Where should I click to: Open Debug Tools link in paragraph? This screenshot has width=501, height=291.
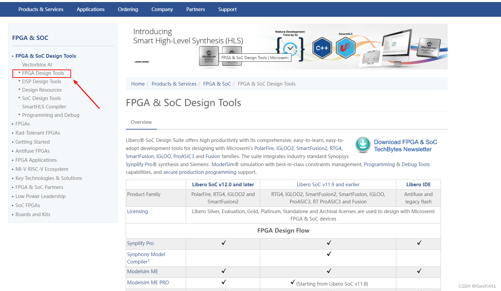(415, 164)
